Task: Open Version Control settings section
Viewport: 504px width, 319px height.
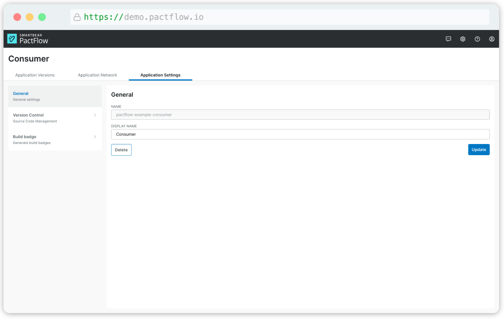Action: [x=55, y=118]
